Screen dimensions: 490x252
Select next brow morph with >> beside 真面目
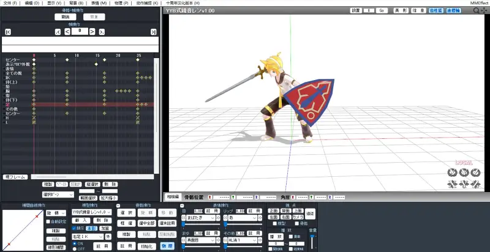pos(218,240)
